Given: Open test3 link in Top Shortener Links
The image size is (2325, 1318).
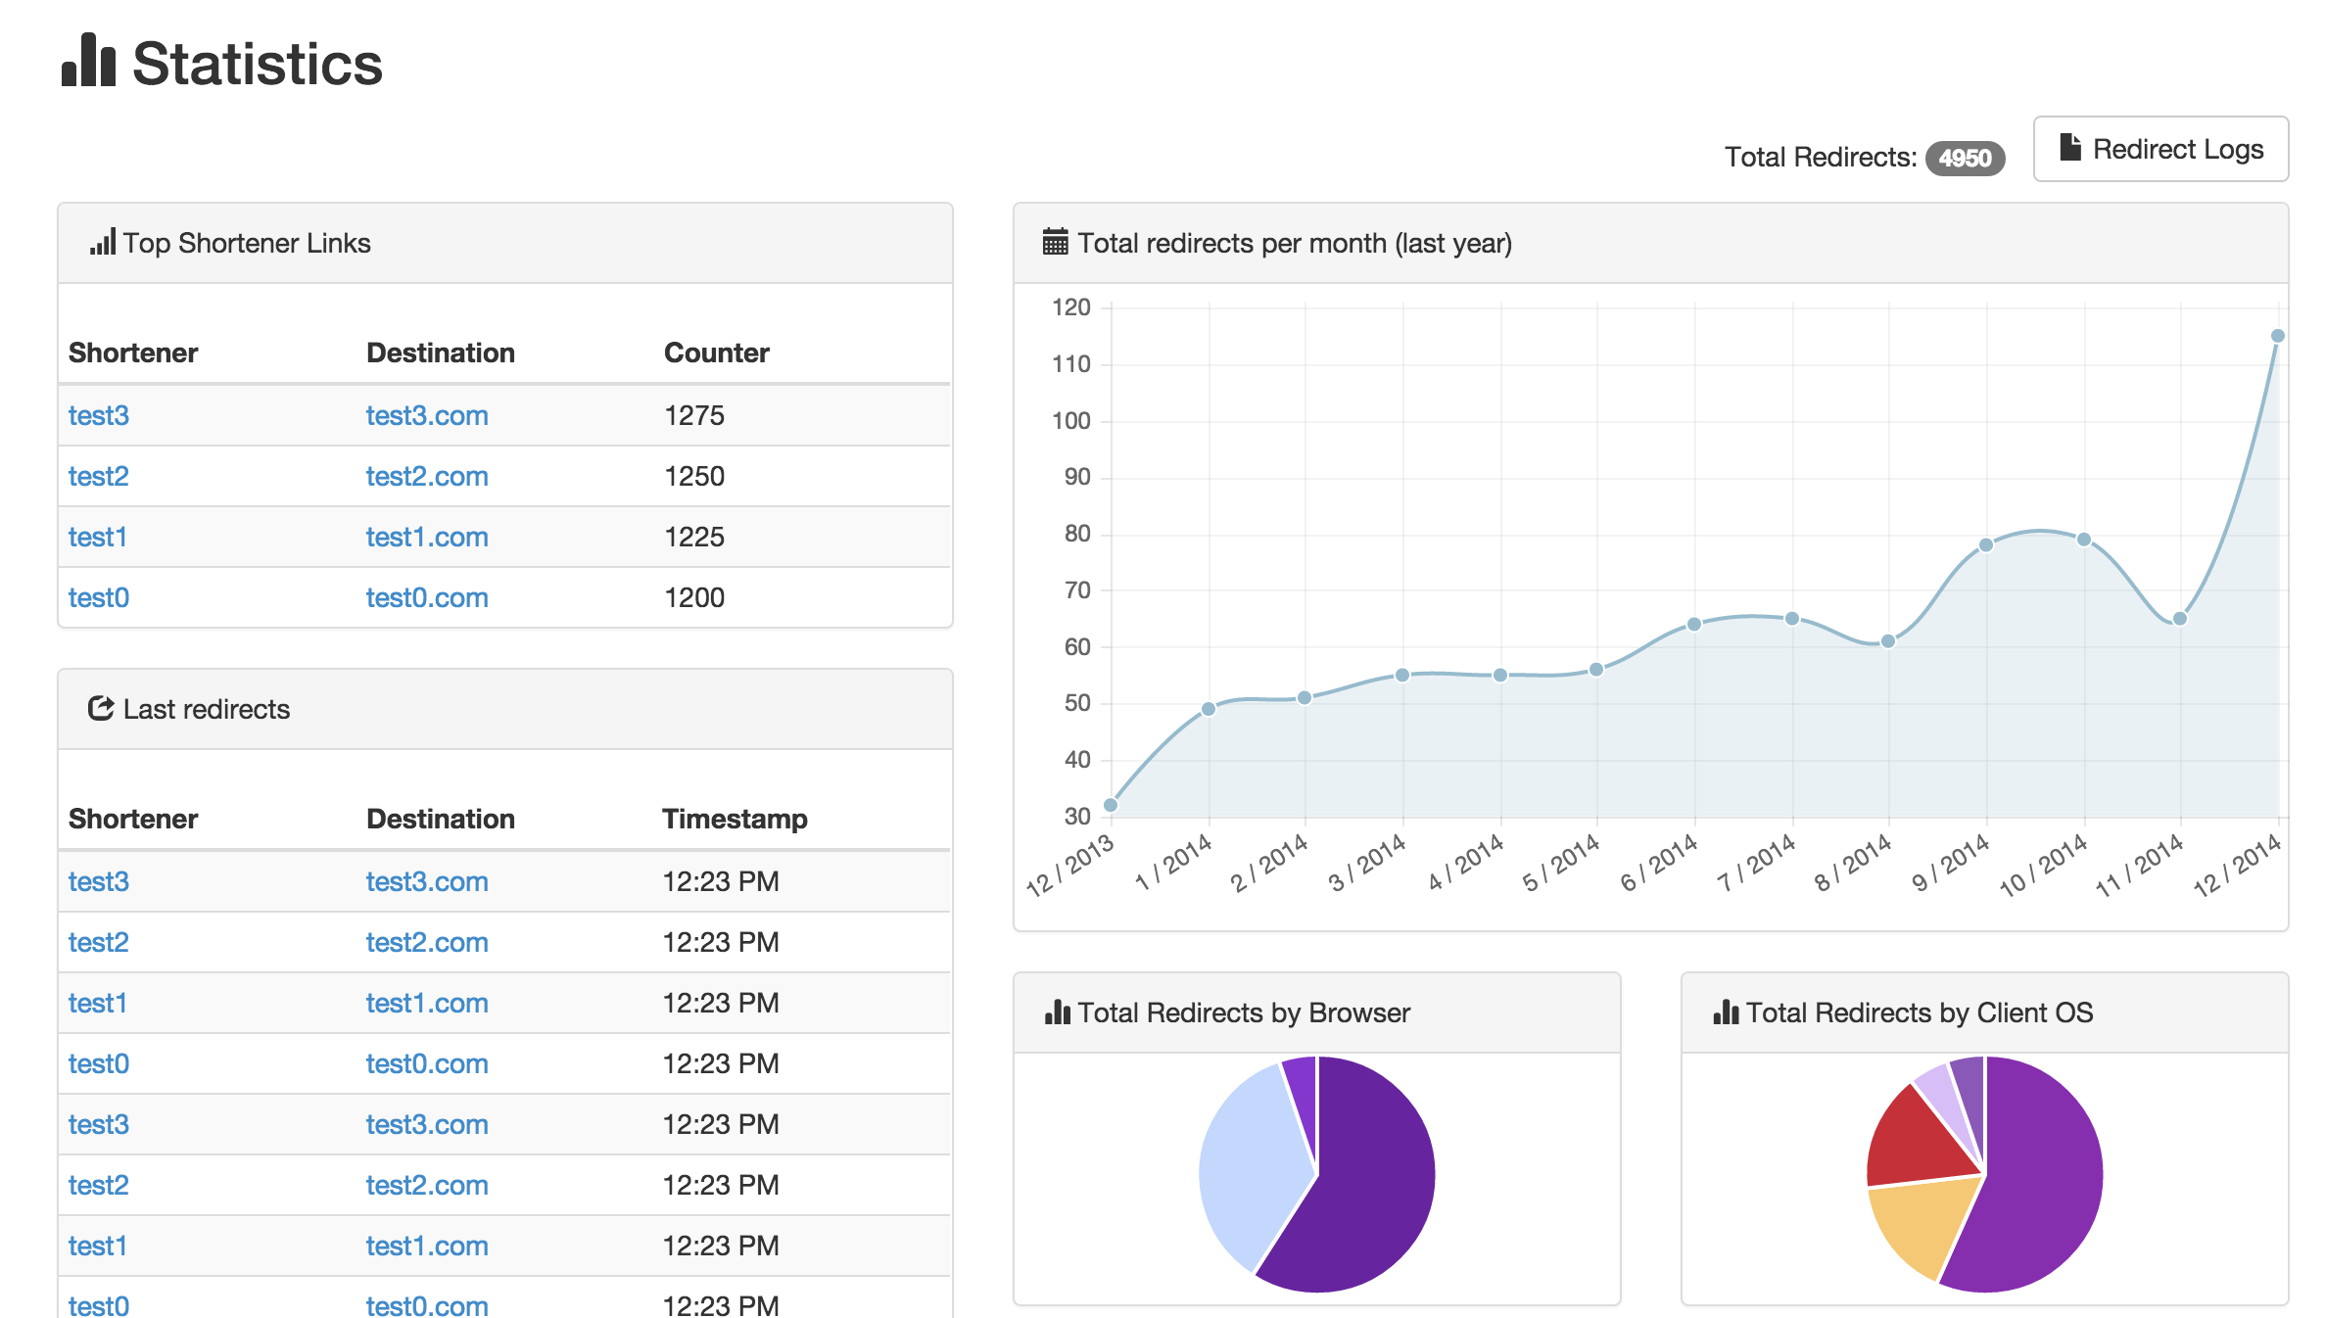Looking at the screenshot, I should pyautogui.click(x=99, y=415).
